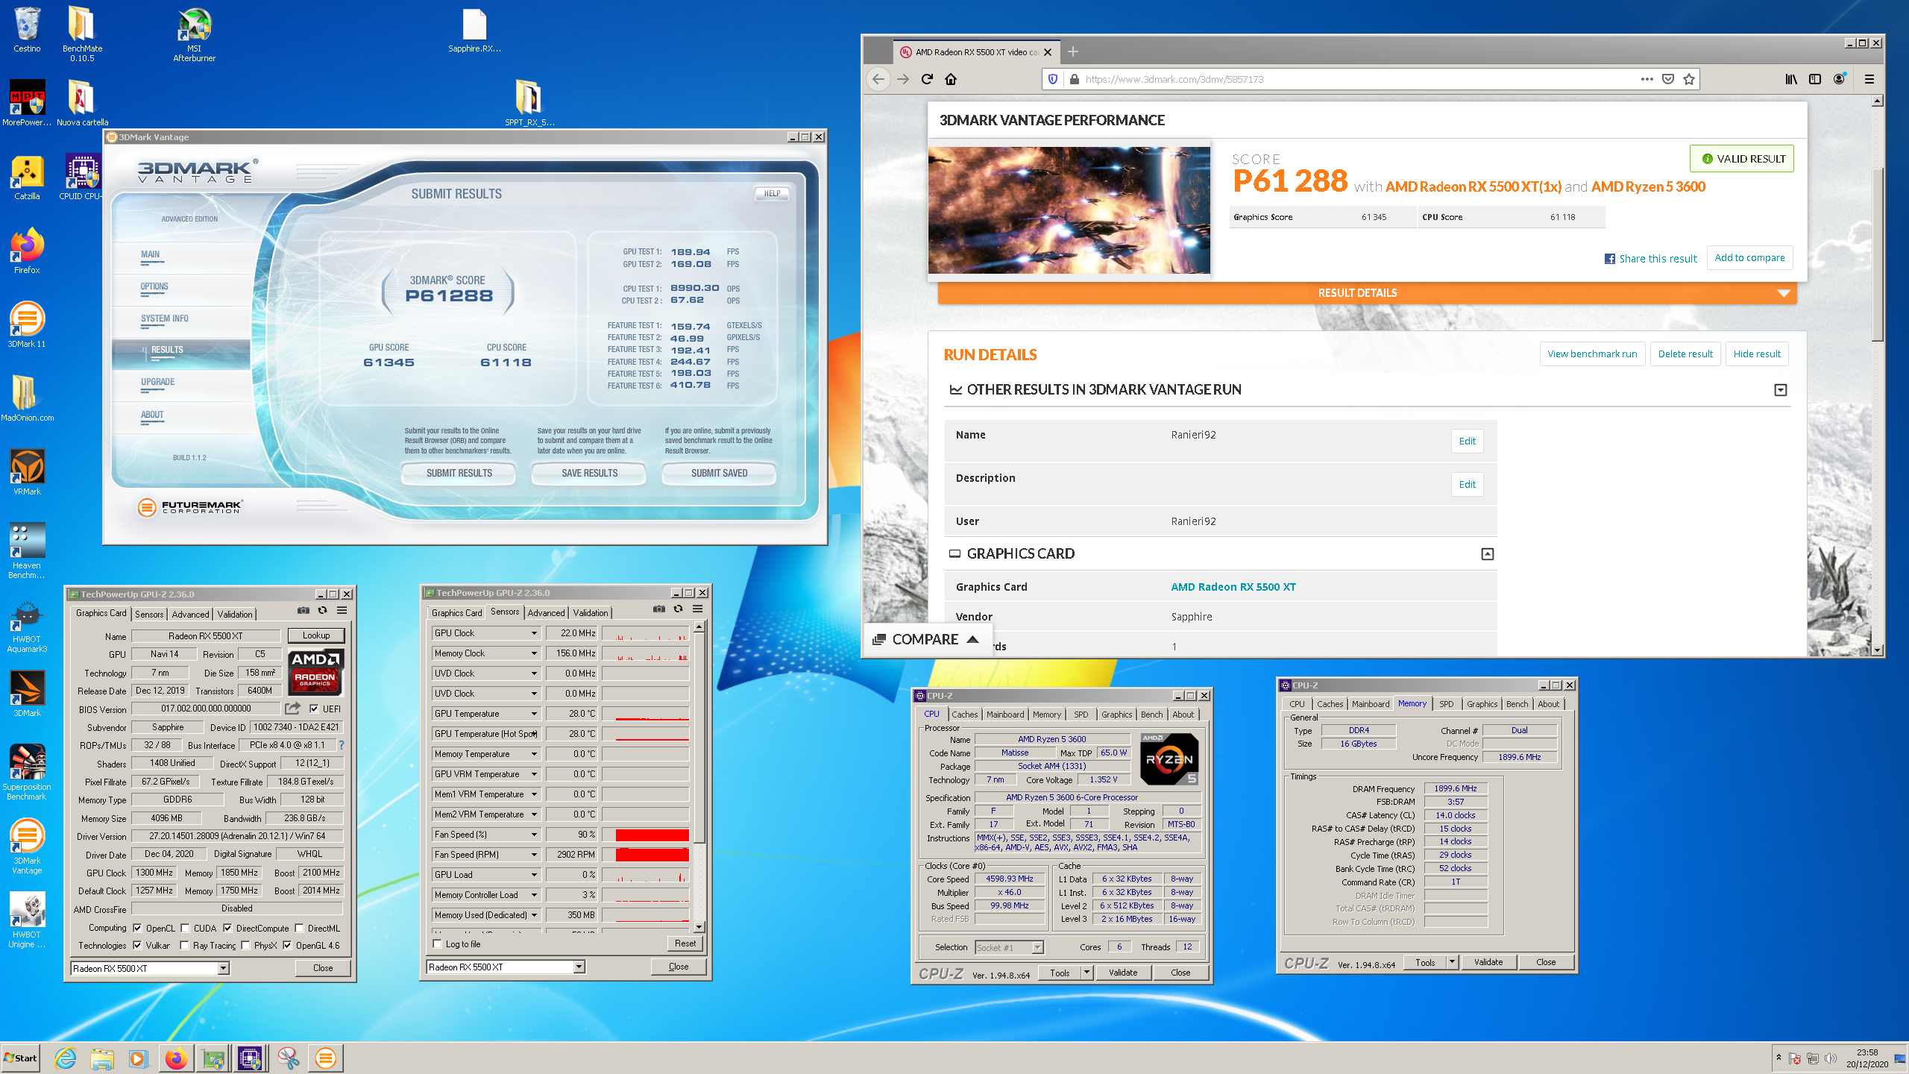Open the SPD tab in CPU-Z Memory window
Viewport: 1909px width, 1074px height.
(1446, 703)
